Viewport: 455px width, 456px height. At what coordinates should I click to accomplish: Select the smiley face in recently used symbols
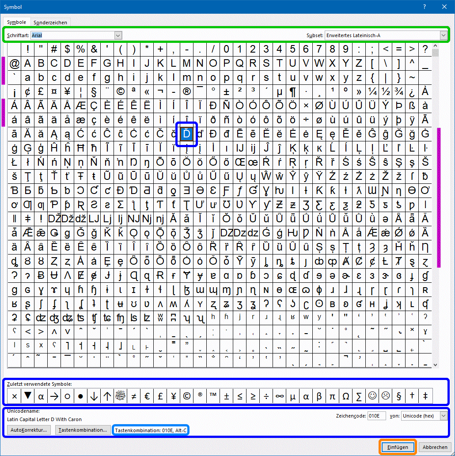(372, 396)
